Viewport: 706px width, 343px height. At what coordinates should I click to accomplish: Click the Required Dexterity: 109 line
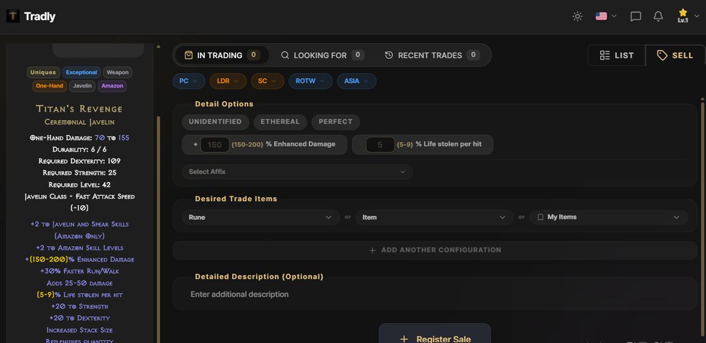coord(80,161)
